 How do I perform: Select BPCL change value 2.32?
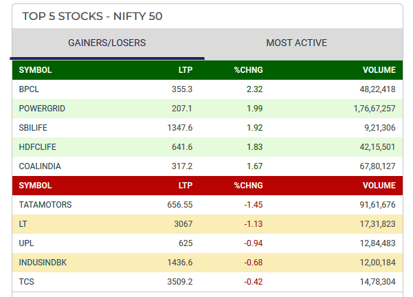[x=255, y=89]
